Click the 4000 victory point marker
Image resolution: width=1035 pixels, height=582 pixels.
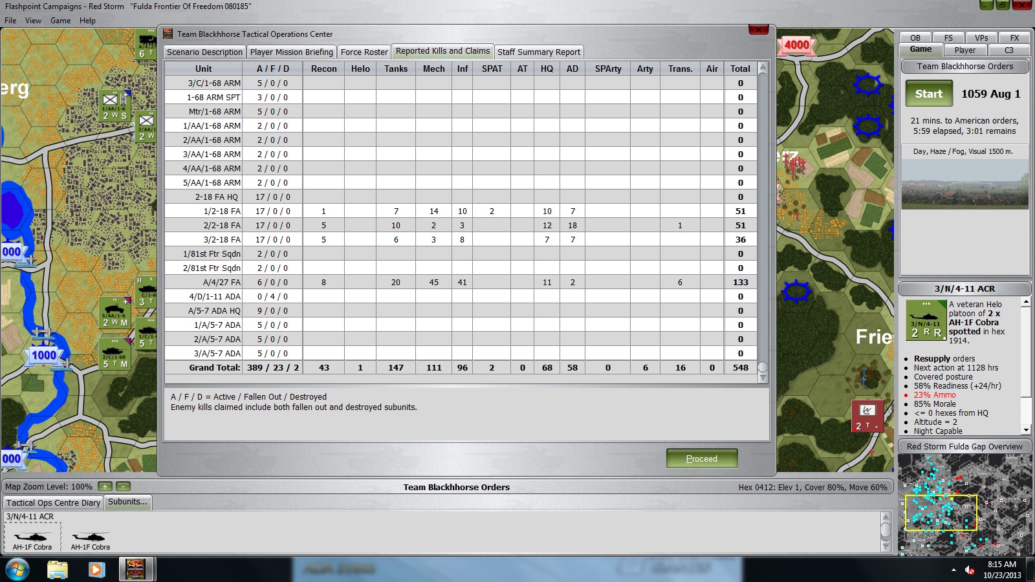[797, 45]
